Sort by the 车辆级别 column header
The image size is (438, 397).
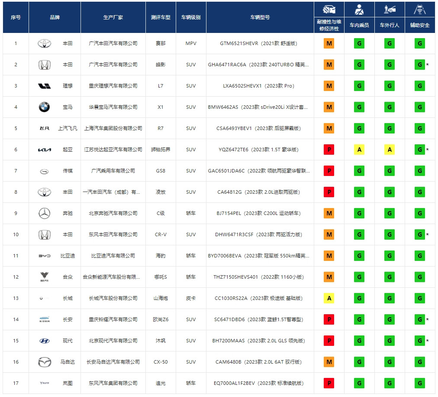[191, 17]
